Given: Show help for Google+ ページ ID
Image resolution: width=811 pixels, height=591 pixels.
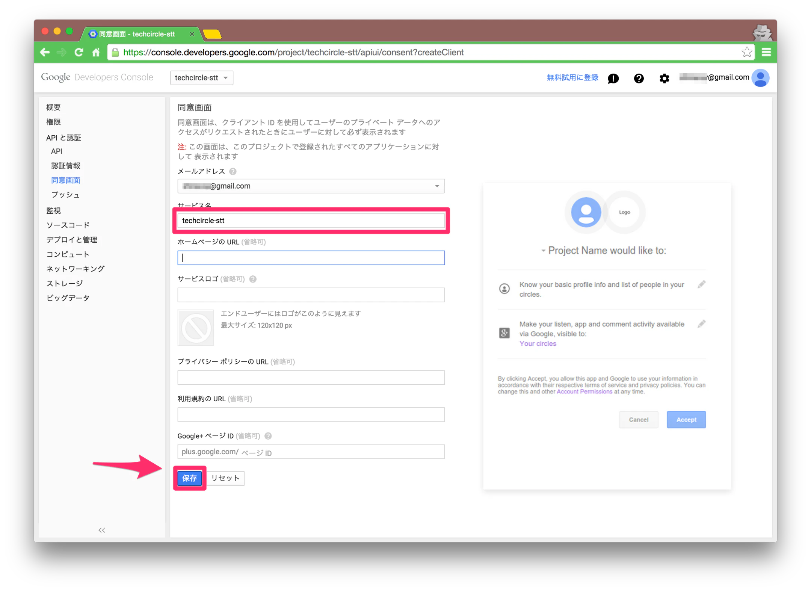Looking at the screenshot, I should point(268,436).
